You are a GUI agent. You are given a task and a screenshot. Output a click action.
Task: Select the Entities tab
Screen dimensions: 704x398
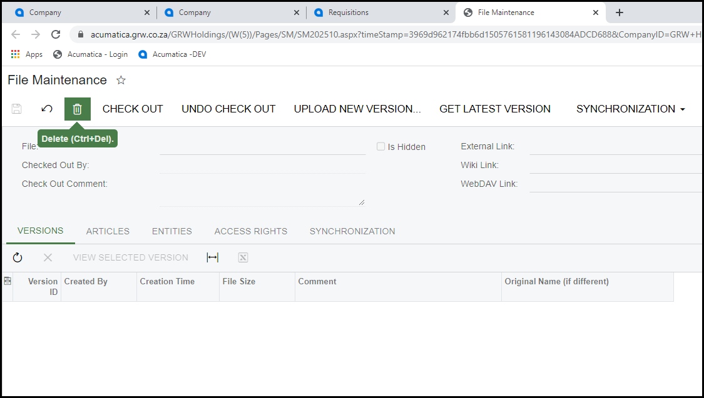pyautogui.click(x=171, y=231)
